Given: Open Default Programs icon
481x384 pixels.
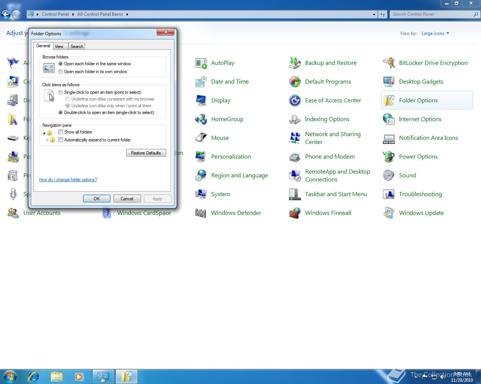Looking at the screenshot, I should (295, 82).
